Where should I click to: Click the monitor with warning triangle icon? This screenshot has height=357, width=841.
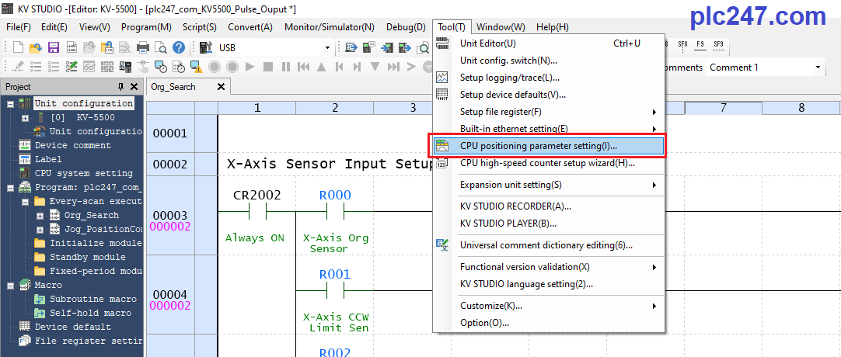(197, 67)
